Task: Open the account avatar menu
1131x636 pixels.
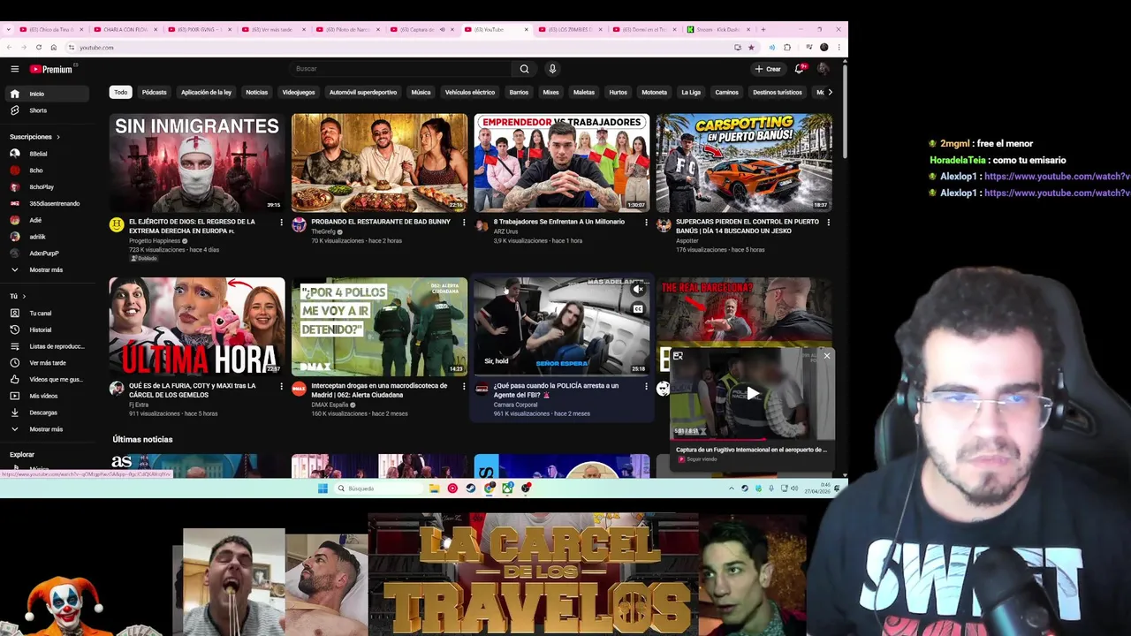Action: [823, 69]
